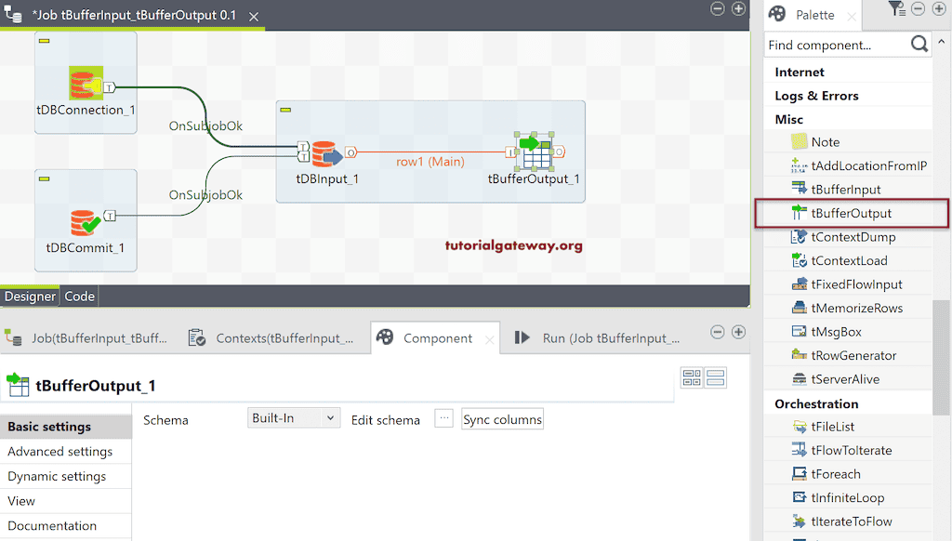This screenshot has width=952, height=541.
Task: Open Edit schema with the ellipsis button
Action: pyautogui.click(x=443, y=418)
